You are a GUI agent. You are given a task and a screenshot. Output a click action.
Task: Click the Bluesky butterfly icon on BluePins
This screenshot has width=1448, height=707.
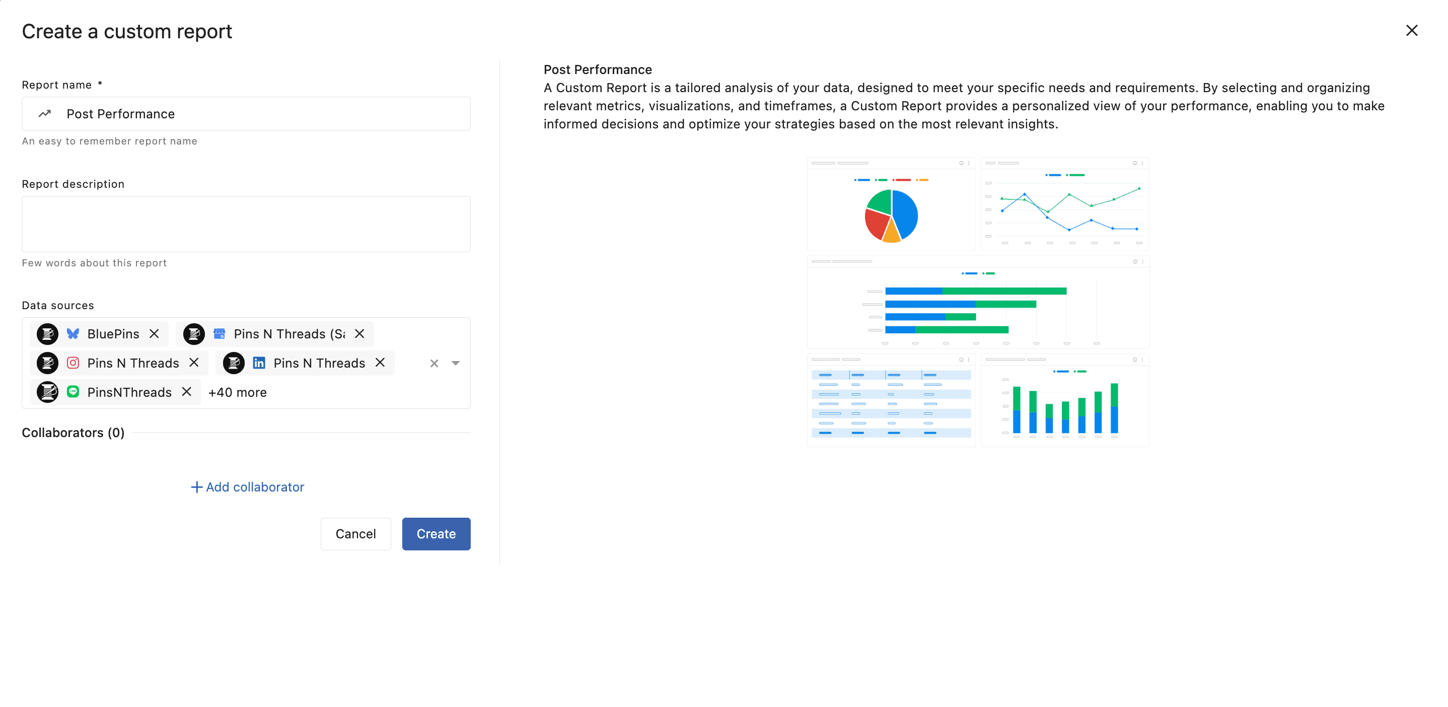pos(73,334)
